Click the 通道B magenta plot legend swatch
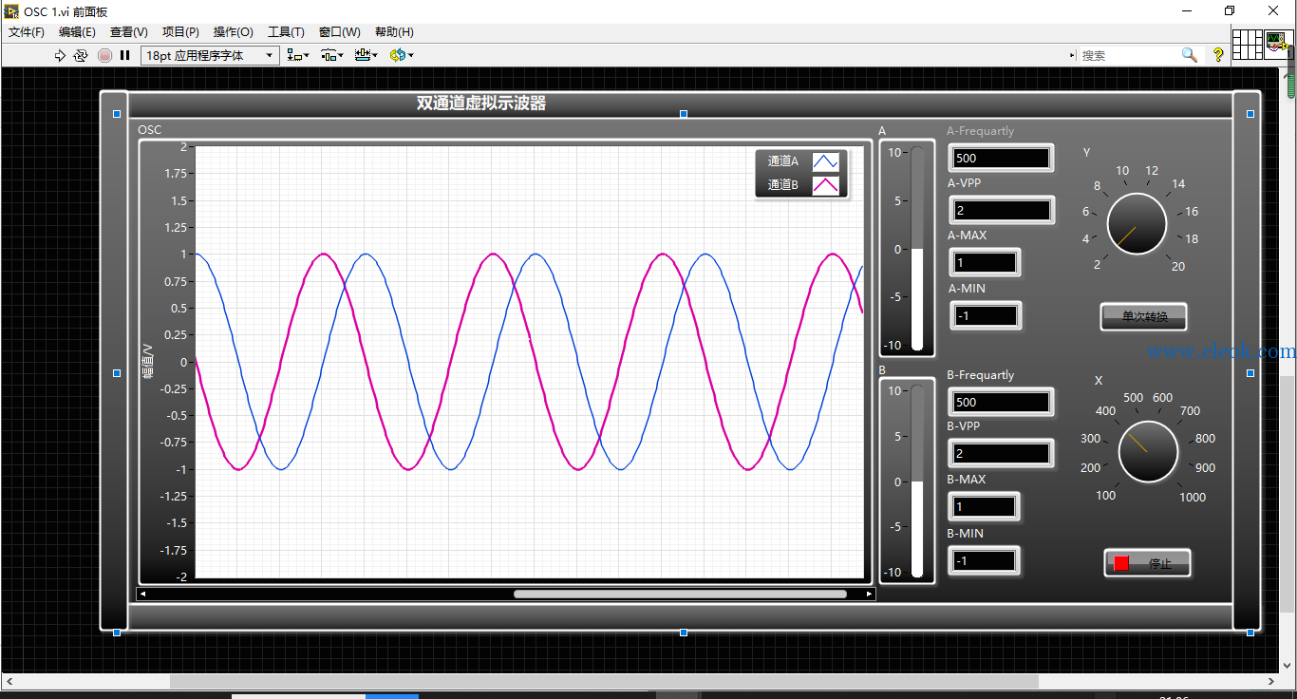 [x=825, y=185]
